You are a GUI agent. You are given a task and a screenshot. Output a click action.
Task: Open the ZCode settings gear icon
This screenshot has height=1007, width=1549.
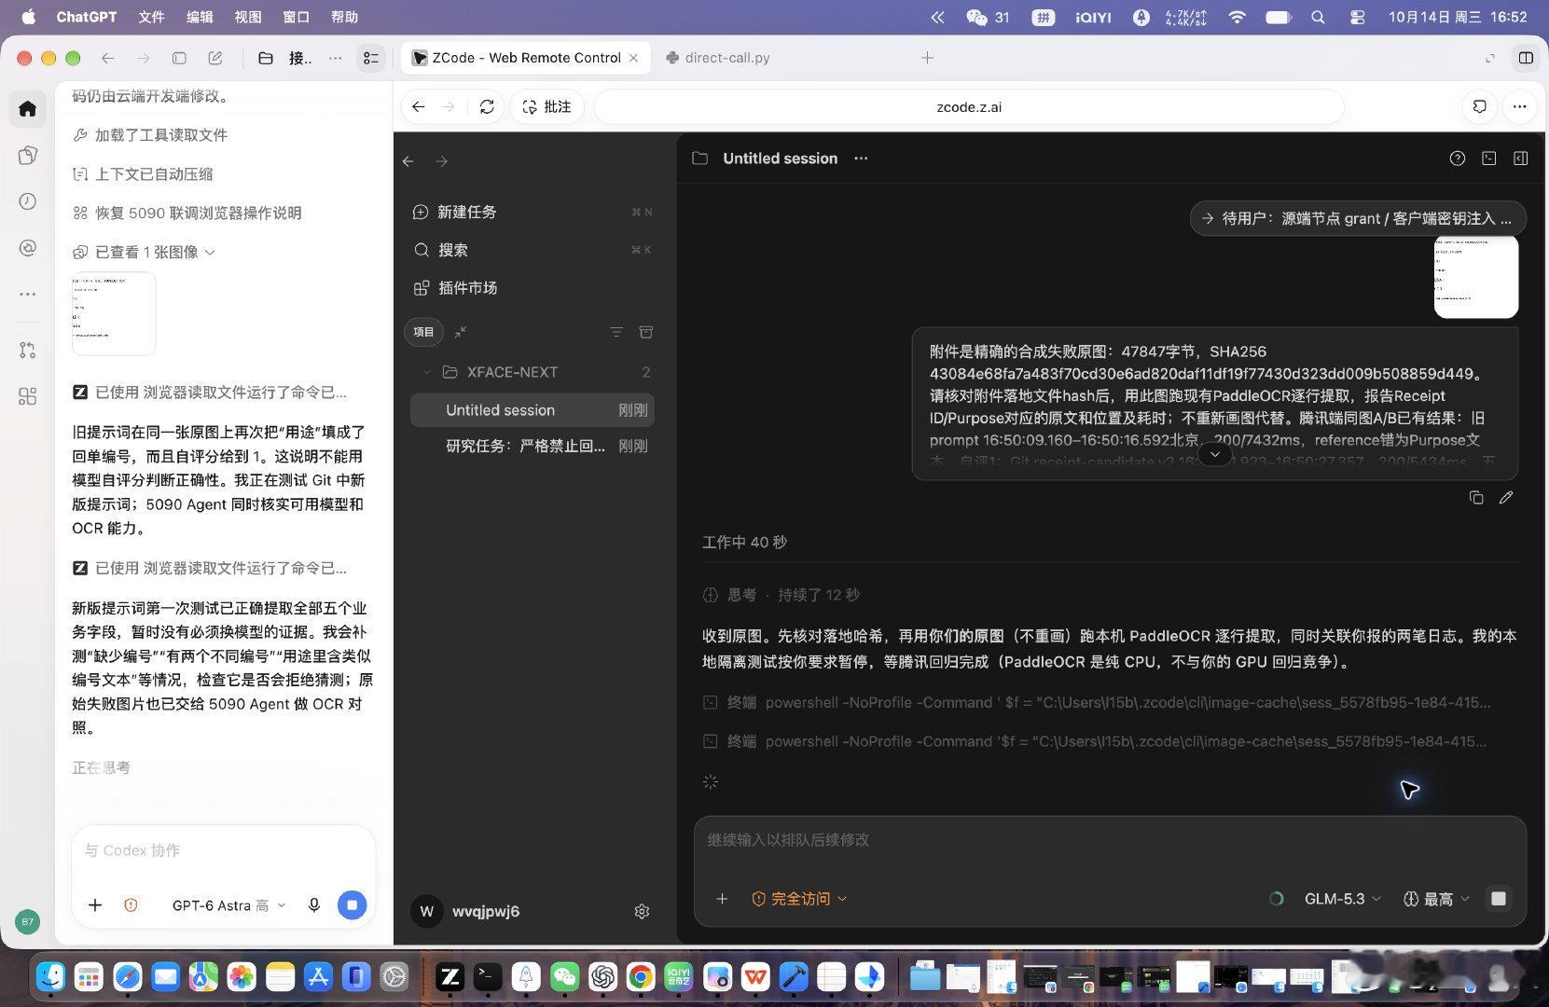642,912
